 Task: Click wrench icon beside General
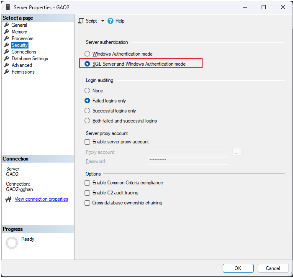click(x=7, y=25)
